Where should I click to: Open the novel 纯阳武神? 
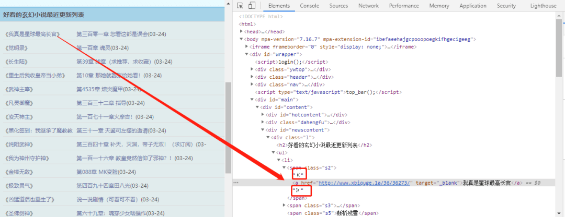point(19,144)
